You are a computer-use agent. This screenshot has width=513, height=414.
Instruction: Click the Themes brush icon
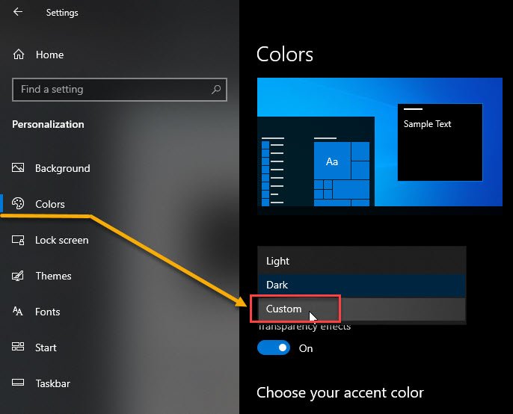[x=18, y=276]
